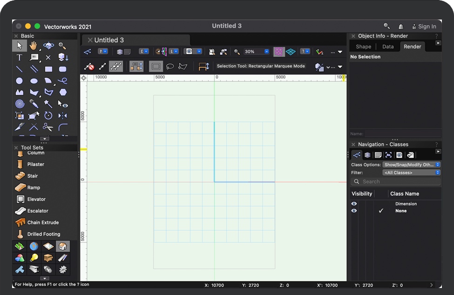
Task: Hide the Dimension class visibility eye
Action: (x=354, y=204)
